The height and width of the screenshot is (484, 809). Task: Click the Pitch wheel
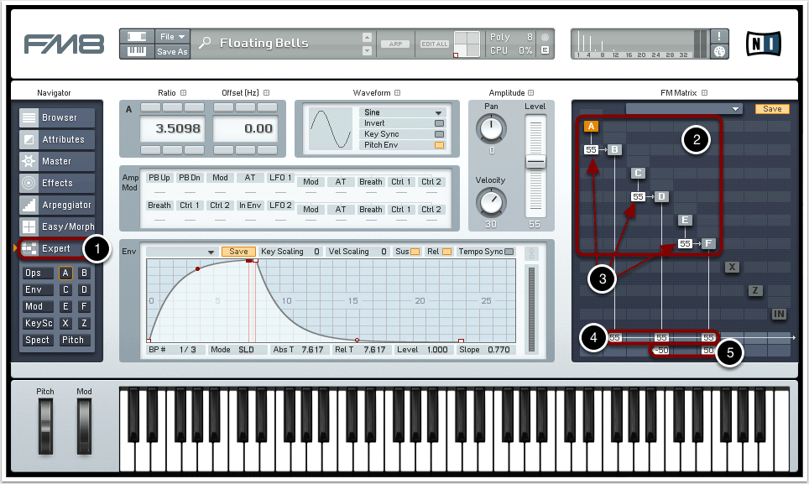pyautogui.click(x=45, y=426)
